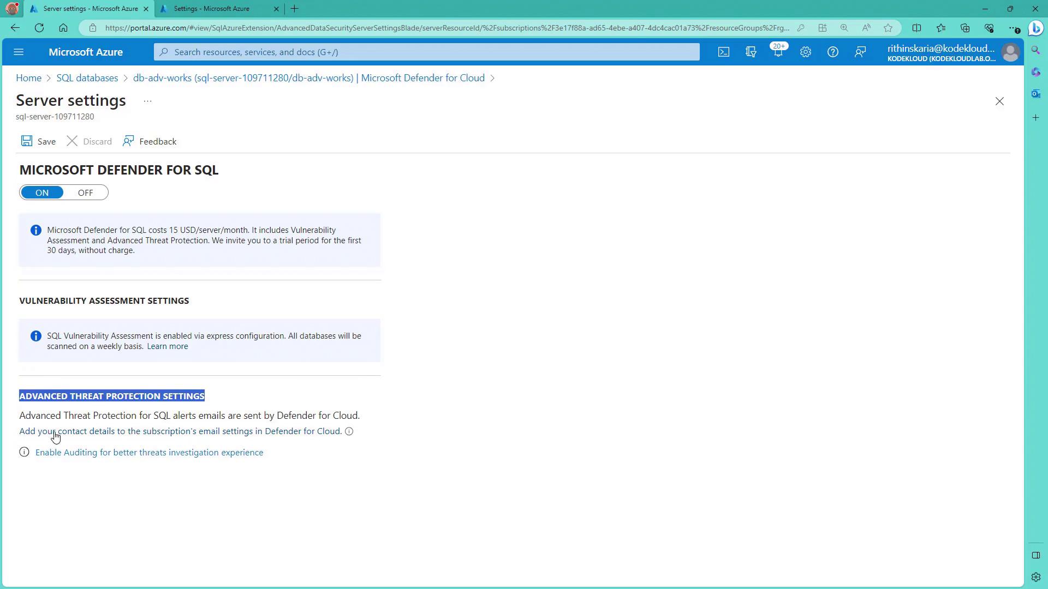
Task: Open portal settings gear icon
Action: (805, 52)
